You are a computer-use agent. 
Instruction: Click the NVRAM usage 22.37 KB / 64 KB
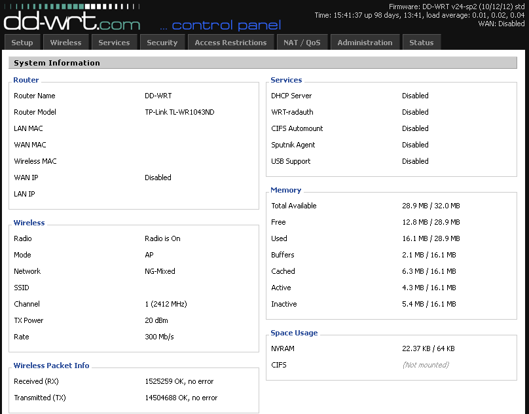(428, 349)
